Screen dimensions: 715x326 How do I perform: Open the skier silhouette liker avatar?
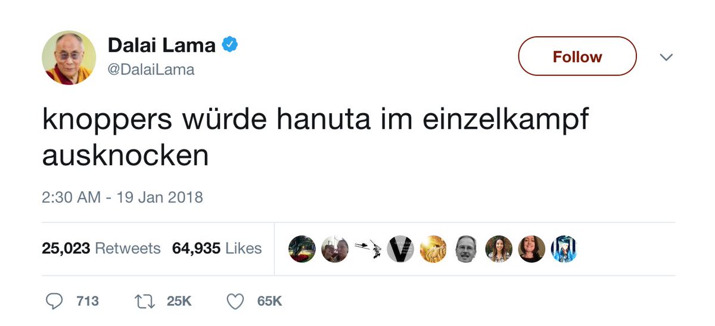pos(368,249)
